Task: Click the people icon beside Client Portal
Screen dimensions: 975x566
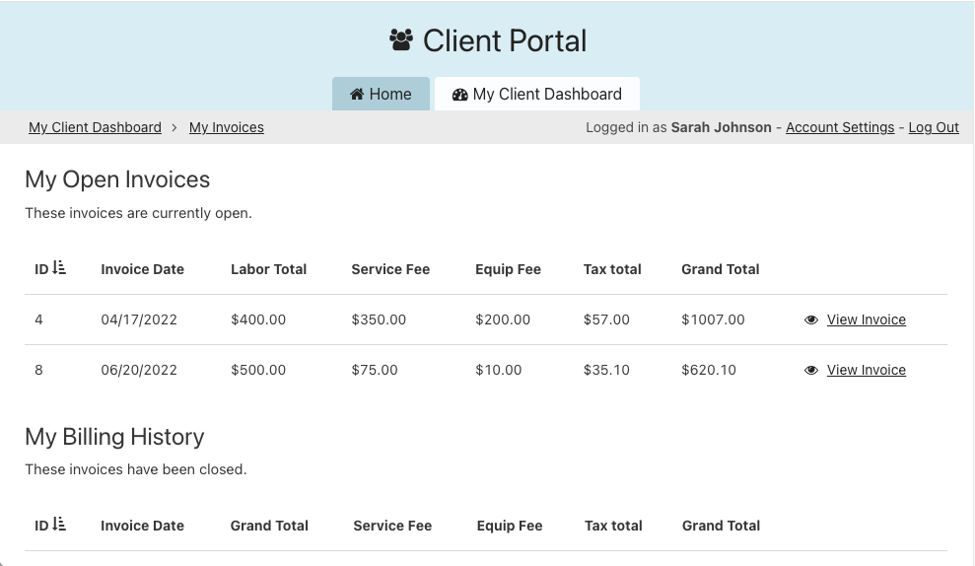Action: click(x=401, y=40)
